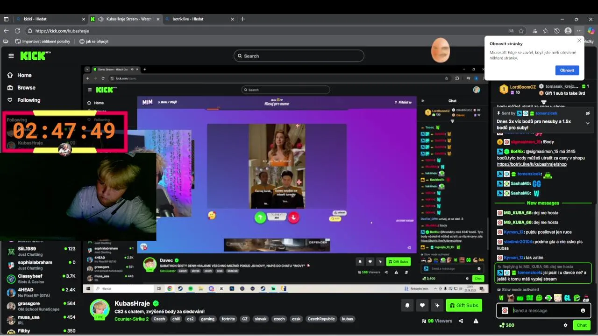This screenshot has height=336, width=598.
Task: Share the KubasHraje stream via share icon
Action: [461, 321]
